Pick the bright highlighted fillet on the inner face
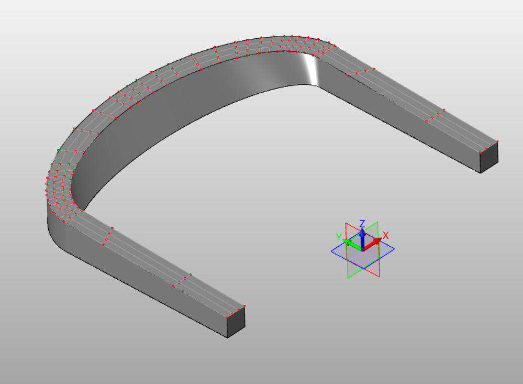The height and width of the screenshot is (384, 523). [x=311, y=70]
